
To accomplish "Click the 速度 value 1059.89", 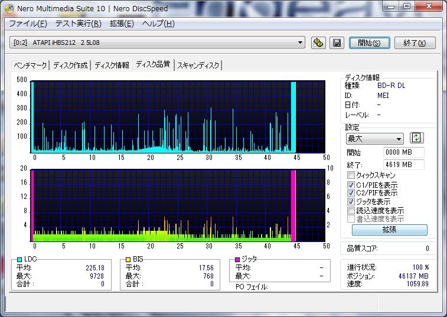I will point(417,284).
